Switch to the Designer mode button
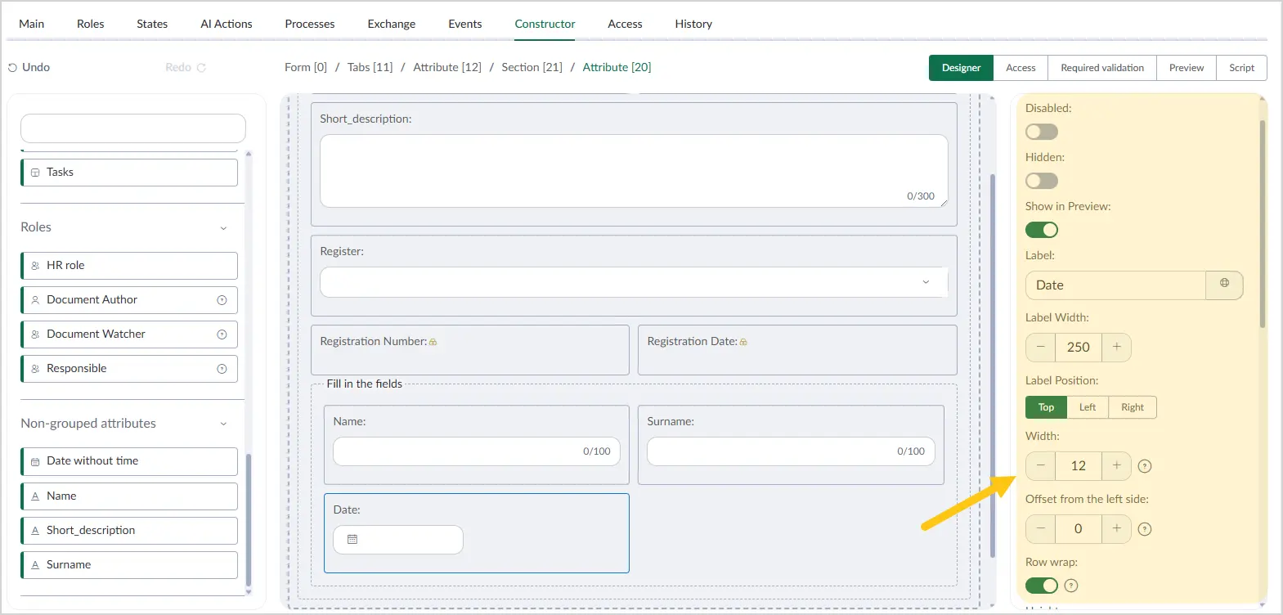Screen dimensions: 1283x615 (x=961, y=68)
